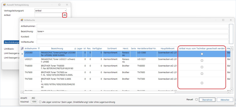Check technician checkbox for UG3380 row
Image resolution: width=236 pixels, height=107 pixels.
coord(202,54)
